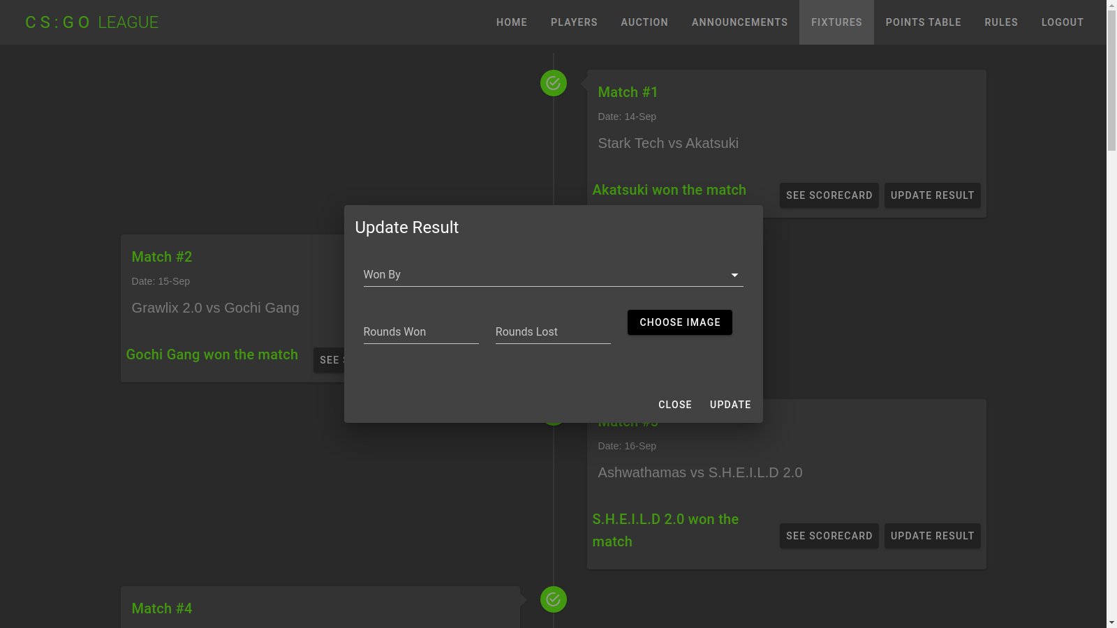Update result for Ashwathamas vs S.H.E.I.L.D 2.0
The height and width of the screenshot is (628, 1117).
tap(933, 536)
